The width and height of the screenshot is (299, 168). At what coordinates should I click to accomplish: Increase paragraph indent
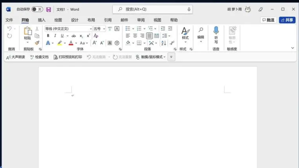170,29
